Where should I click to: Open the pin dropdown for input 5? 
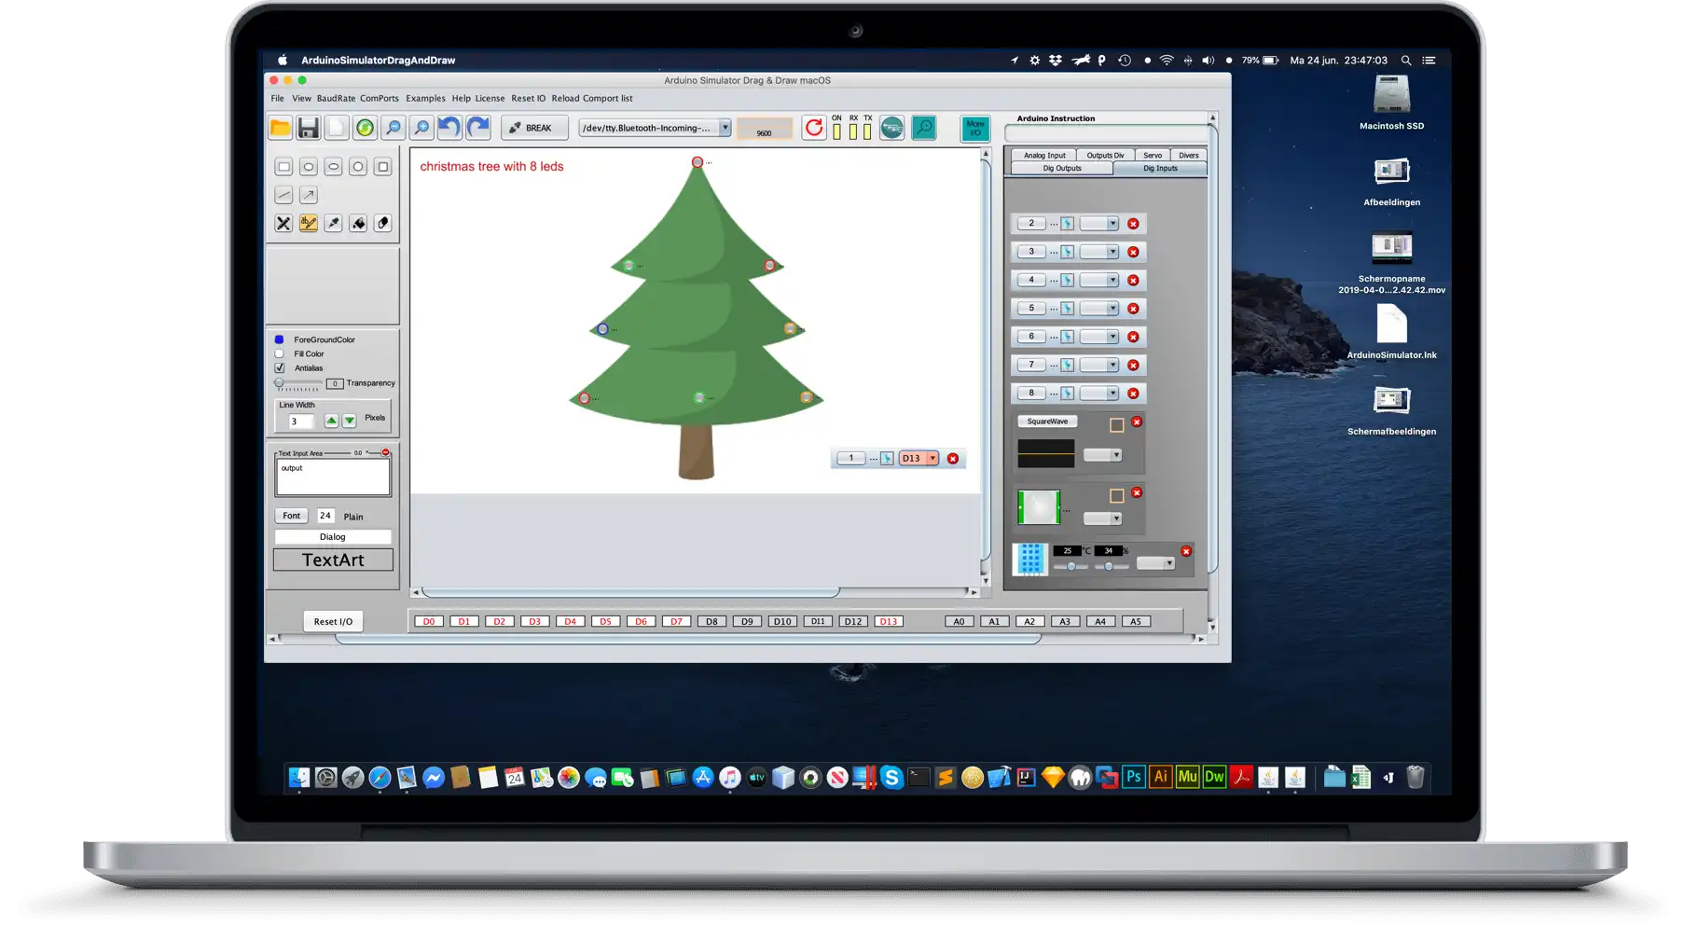click(1099, 309)
